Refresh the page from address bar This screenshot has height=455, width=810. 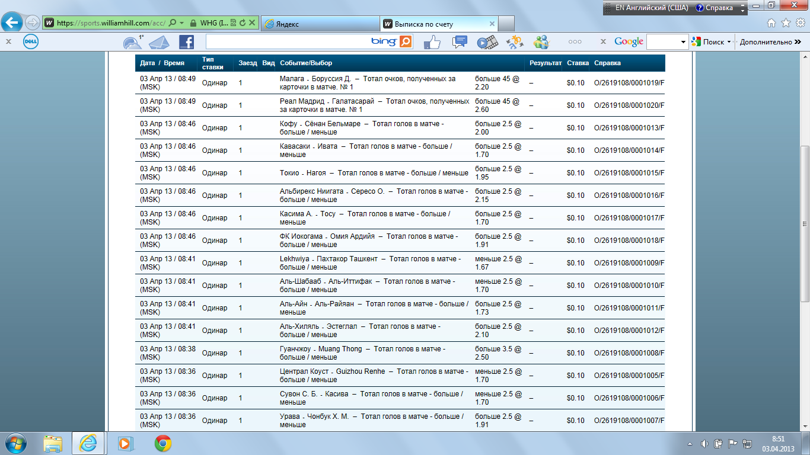point(243,24)
